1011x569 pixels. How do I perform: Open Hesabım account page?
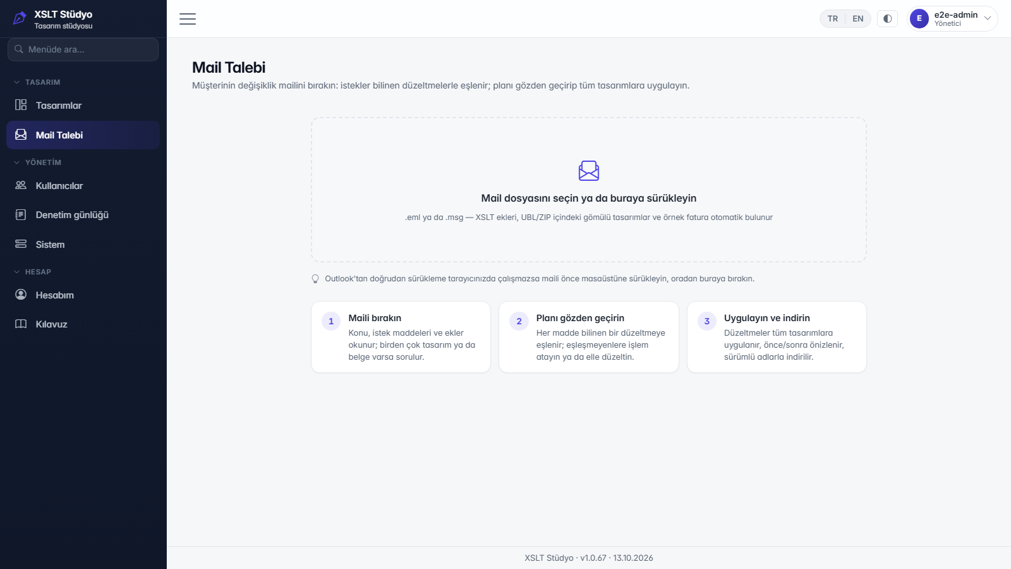click(x=83, y=295)
